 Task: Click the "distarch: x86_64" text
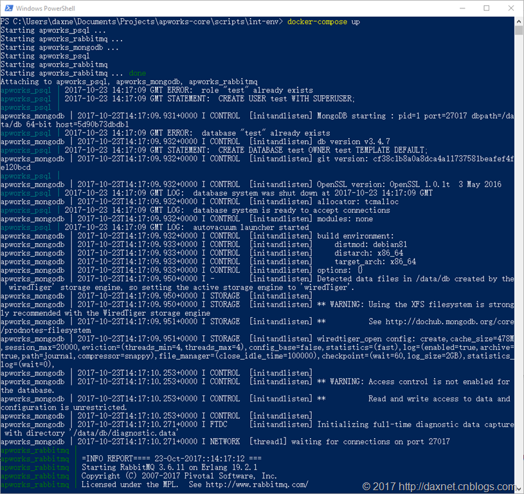(368, 253)
